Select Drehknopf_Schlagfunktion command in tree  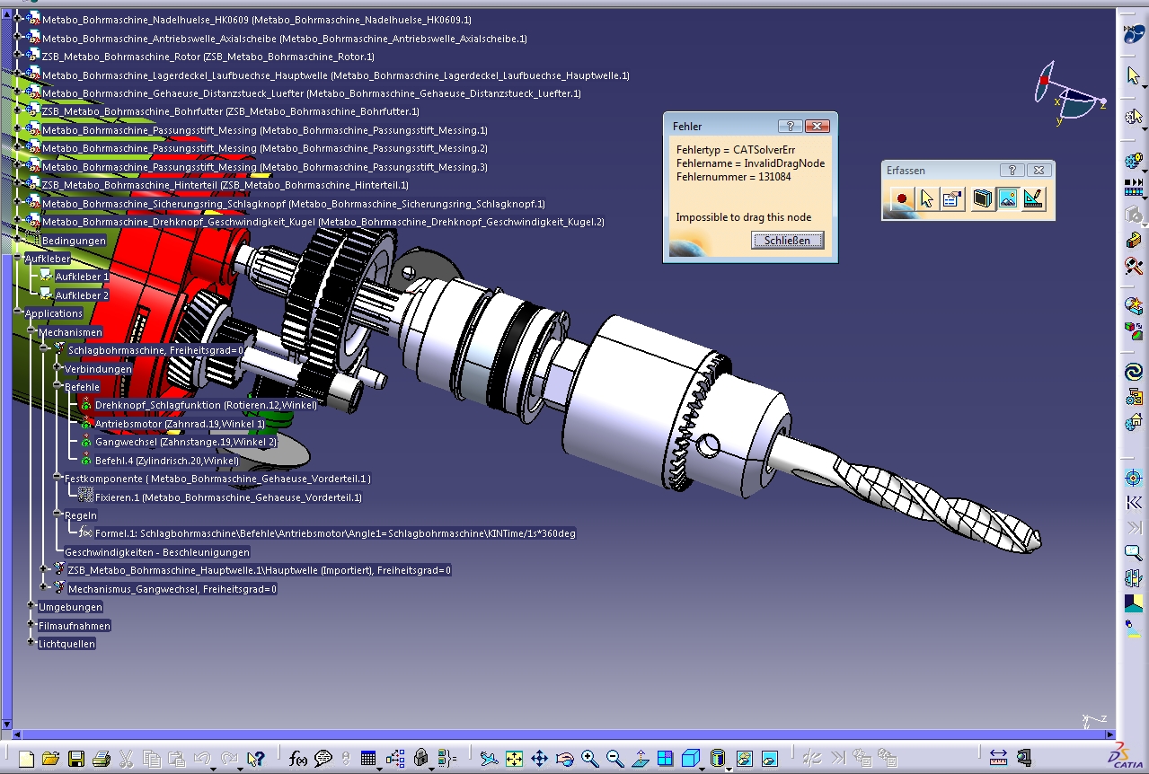click(x=206, y=405)
